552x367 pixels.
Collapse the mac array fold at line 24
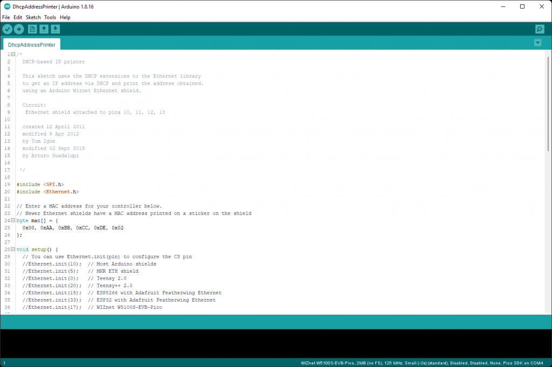(x=13, y=220)
